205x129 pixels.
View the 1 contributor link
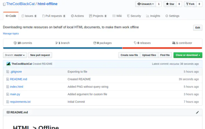tap(182, 43)
